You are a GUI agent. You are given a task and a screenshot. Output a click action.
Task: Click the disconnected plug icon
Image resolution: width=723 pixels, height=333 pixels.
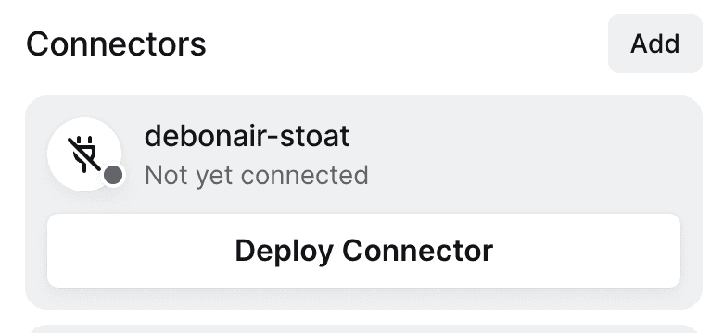pos(84,154)
